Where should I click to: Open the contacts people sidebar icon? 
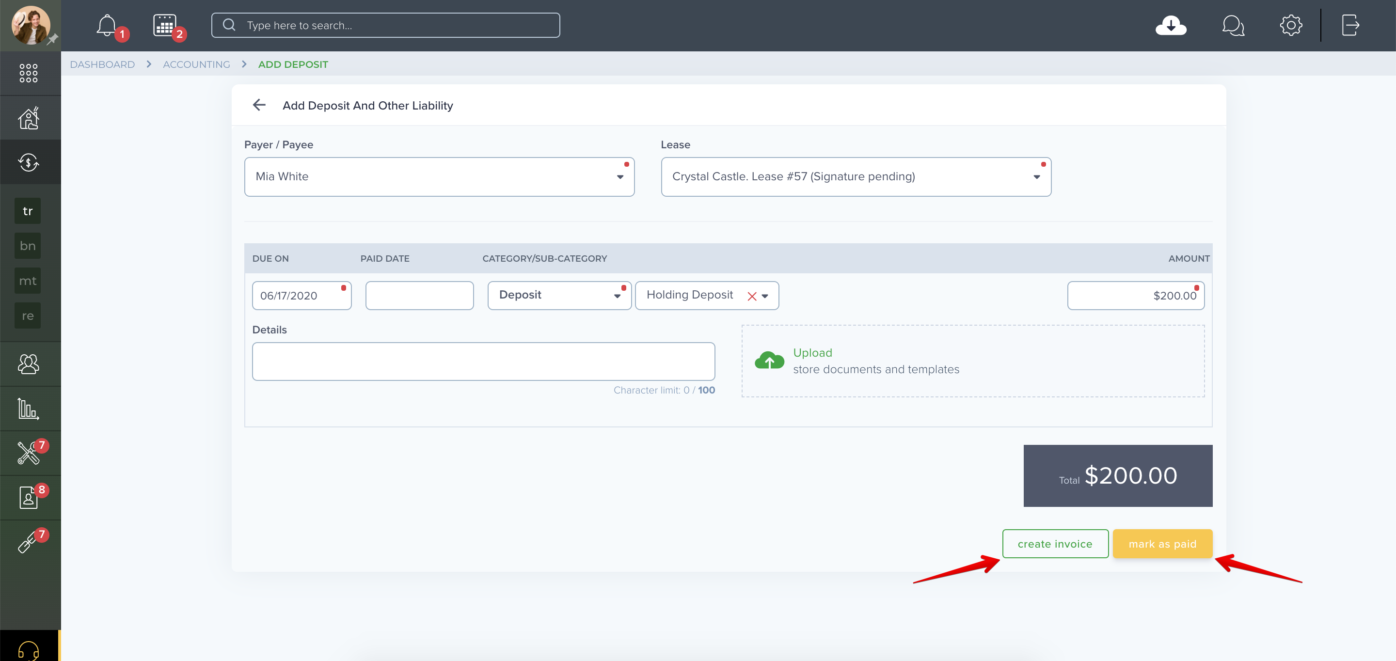coord(28,363)
